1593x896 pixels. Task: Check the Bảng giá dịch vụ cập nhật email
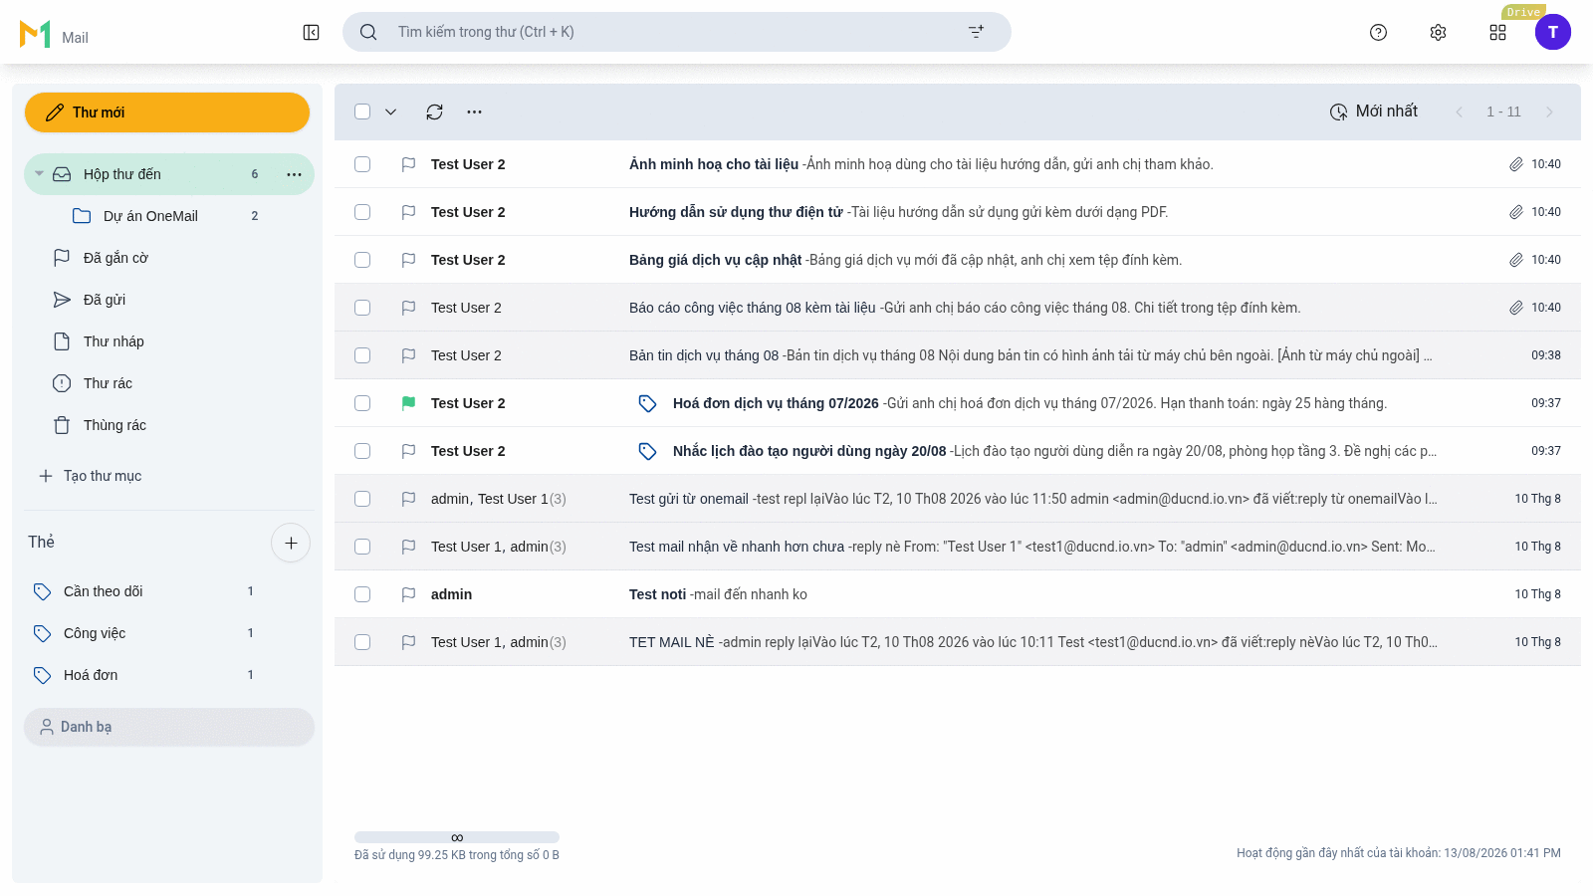tap(362, 260)
